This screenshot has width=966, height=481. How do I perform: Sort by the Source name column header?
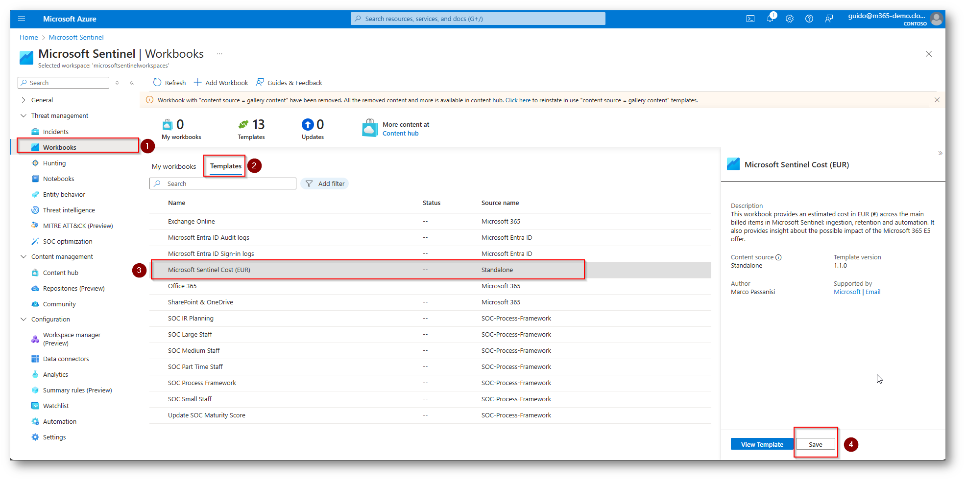pos(500,203)
